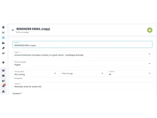Image resolution: width=157 pixels, height=118 pixels.
Task: Expand the Filter by status dropdown
Action: point(35,73)
